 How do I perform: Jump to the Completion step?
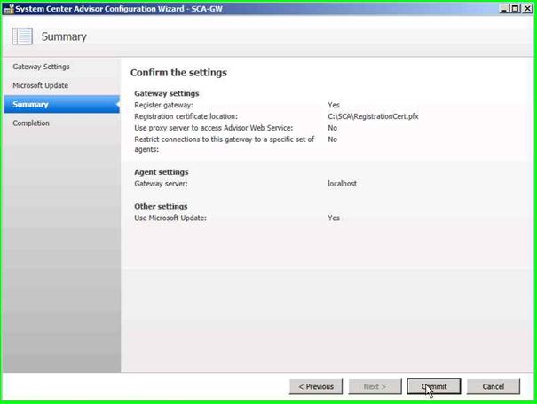31,123
